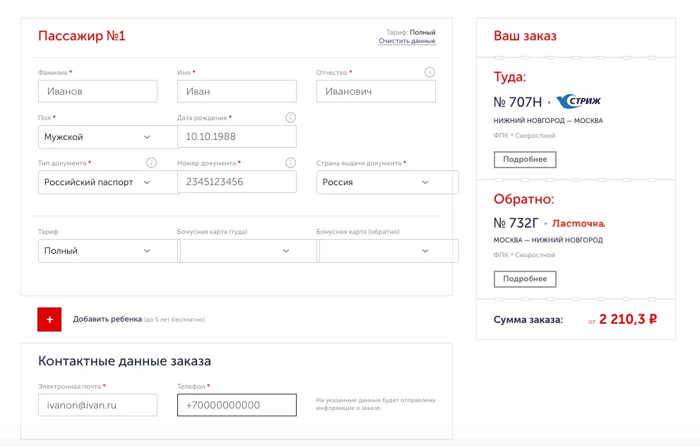The height and width of the screenshot is (446, 700).
Task: Focus the Имя field containing Иван
Action: 237,91
